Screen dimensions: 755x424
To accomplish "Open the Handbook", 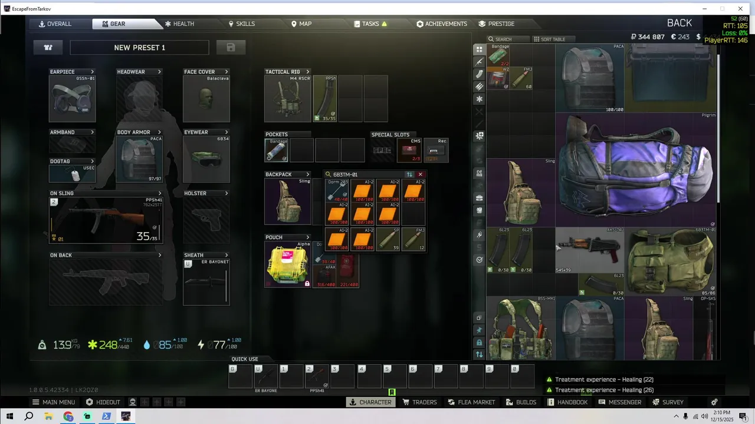I will tap(567, 402).
